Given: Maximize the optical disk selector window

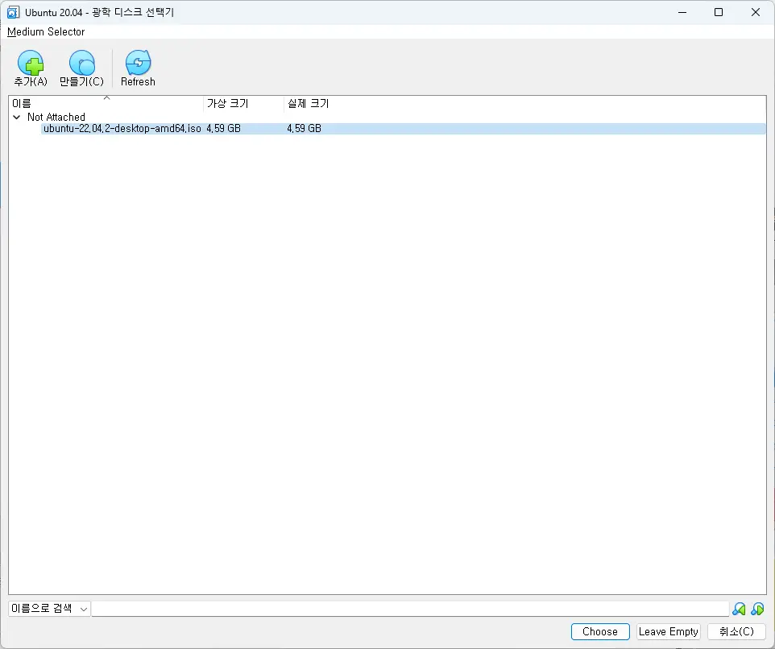Looking at the screenshot, I should (719, 12).
